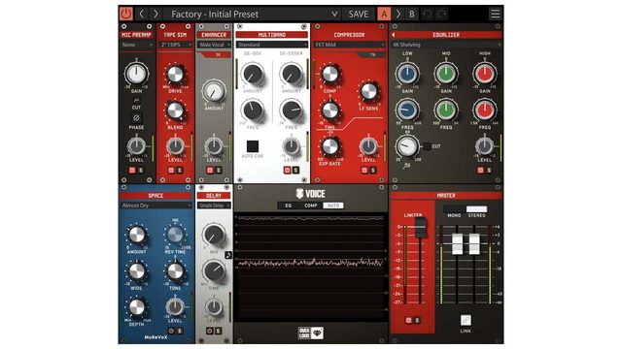Click the SAVE preset button
Viewport: 622px width, 349px height.
(358, 15)
